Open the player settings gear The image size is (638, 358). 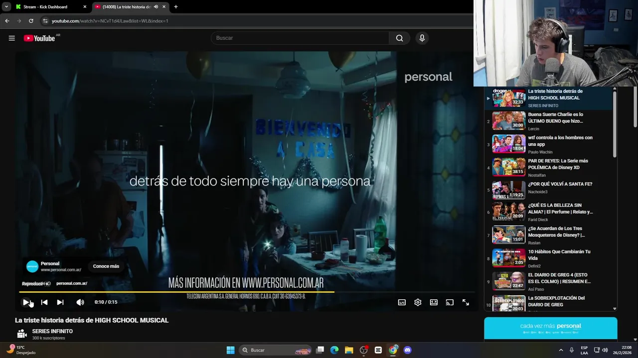(x=418, y=302)
